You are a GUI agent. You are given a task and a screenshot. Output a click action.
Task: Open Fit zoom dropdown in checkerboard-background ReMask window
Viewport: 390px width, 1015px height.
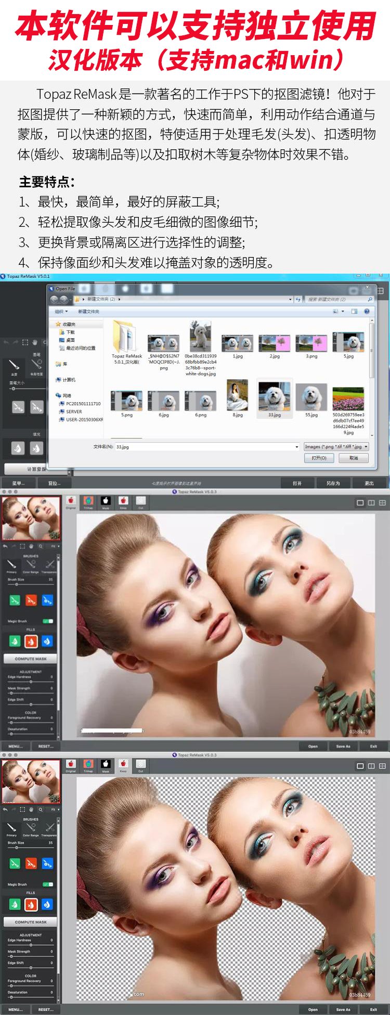(55, 810)
